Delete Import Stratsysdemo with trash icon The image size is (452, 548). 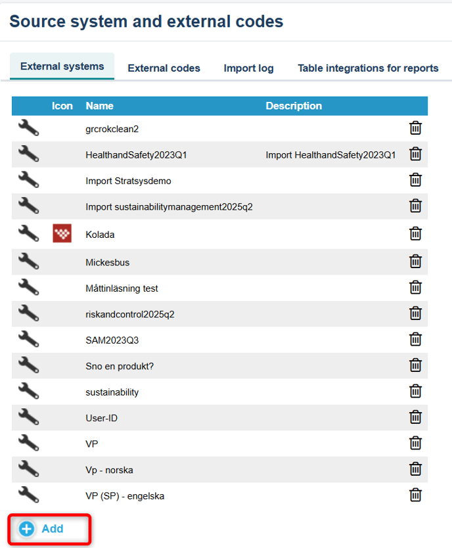point(415,180)
